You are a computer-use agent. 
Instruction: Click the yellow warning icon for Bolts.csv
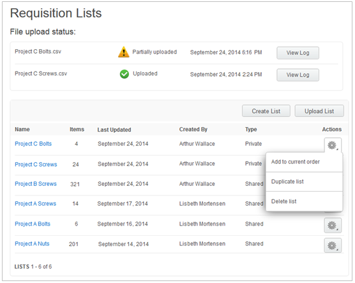click(x=124, y=52)
